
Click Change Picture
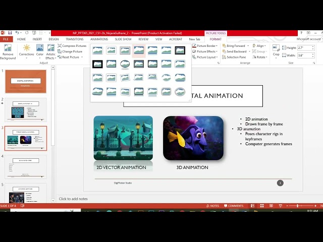pos(70,51)
